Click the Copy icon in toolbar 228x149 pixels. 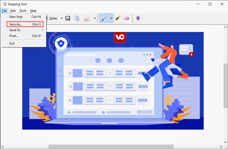pyautogui.click(x=77, y=18)
